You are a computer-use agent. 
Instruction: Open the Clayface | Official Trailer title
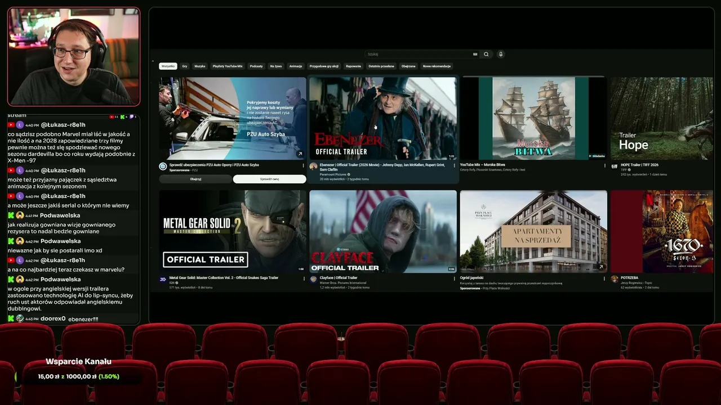tap(339, 277)
